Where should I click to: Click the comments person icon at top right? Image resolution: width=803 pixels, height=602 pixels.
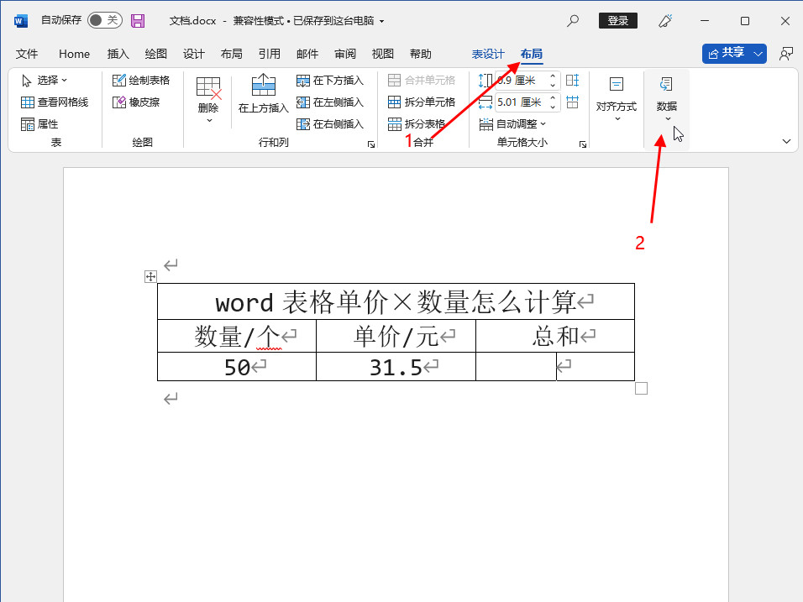785,54
